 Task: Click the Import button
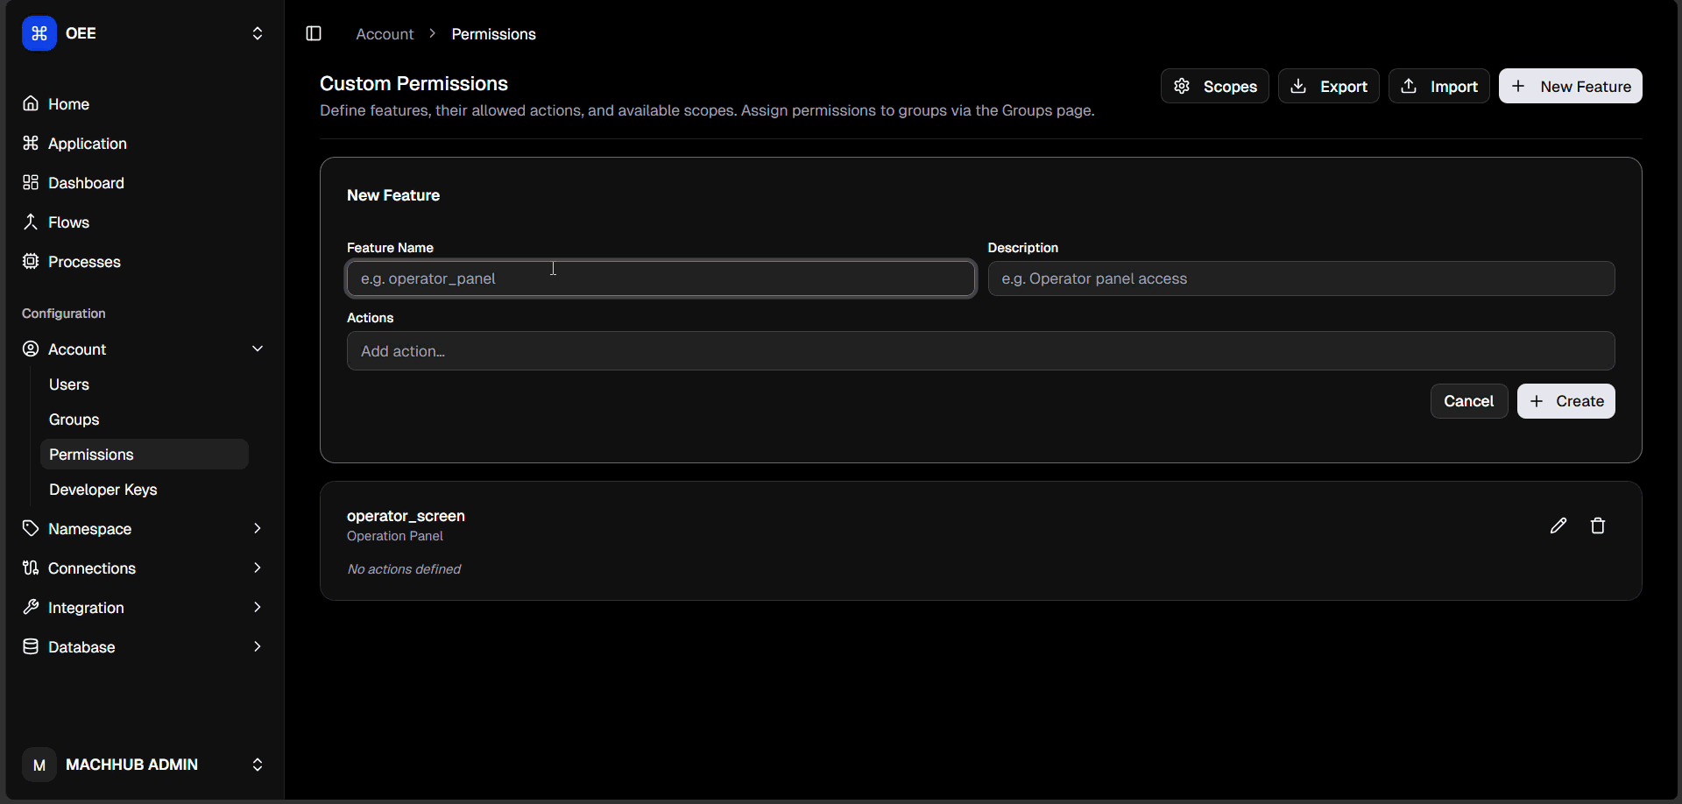point(1438,86)
